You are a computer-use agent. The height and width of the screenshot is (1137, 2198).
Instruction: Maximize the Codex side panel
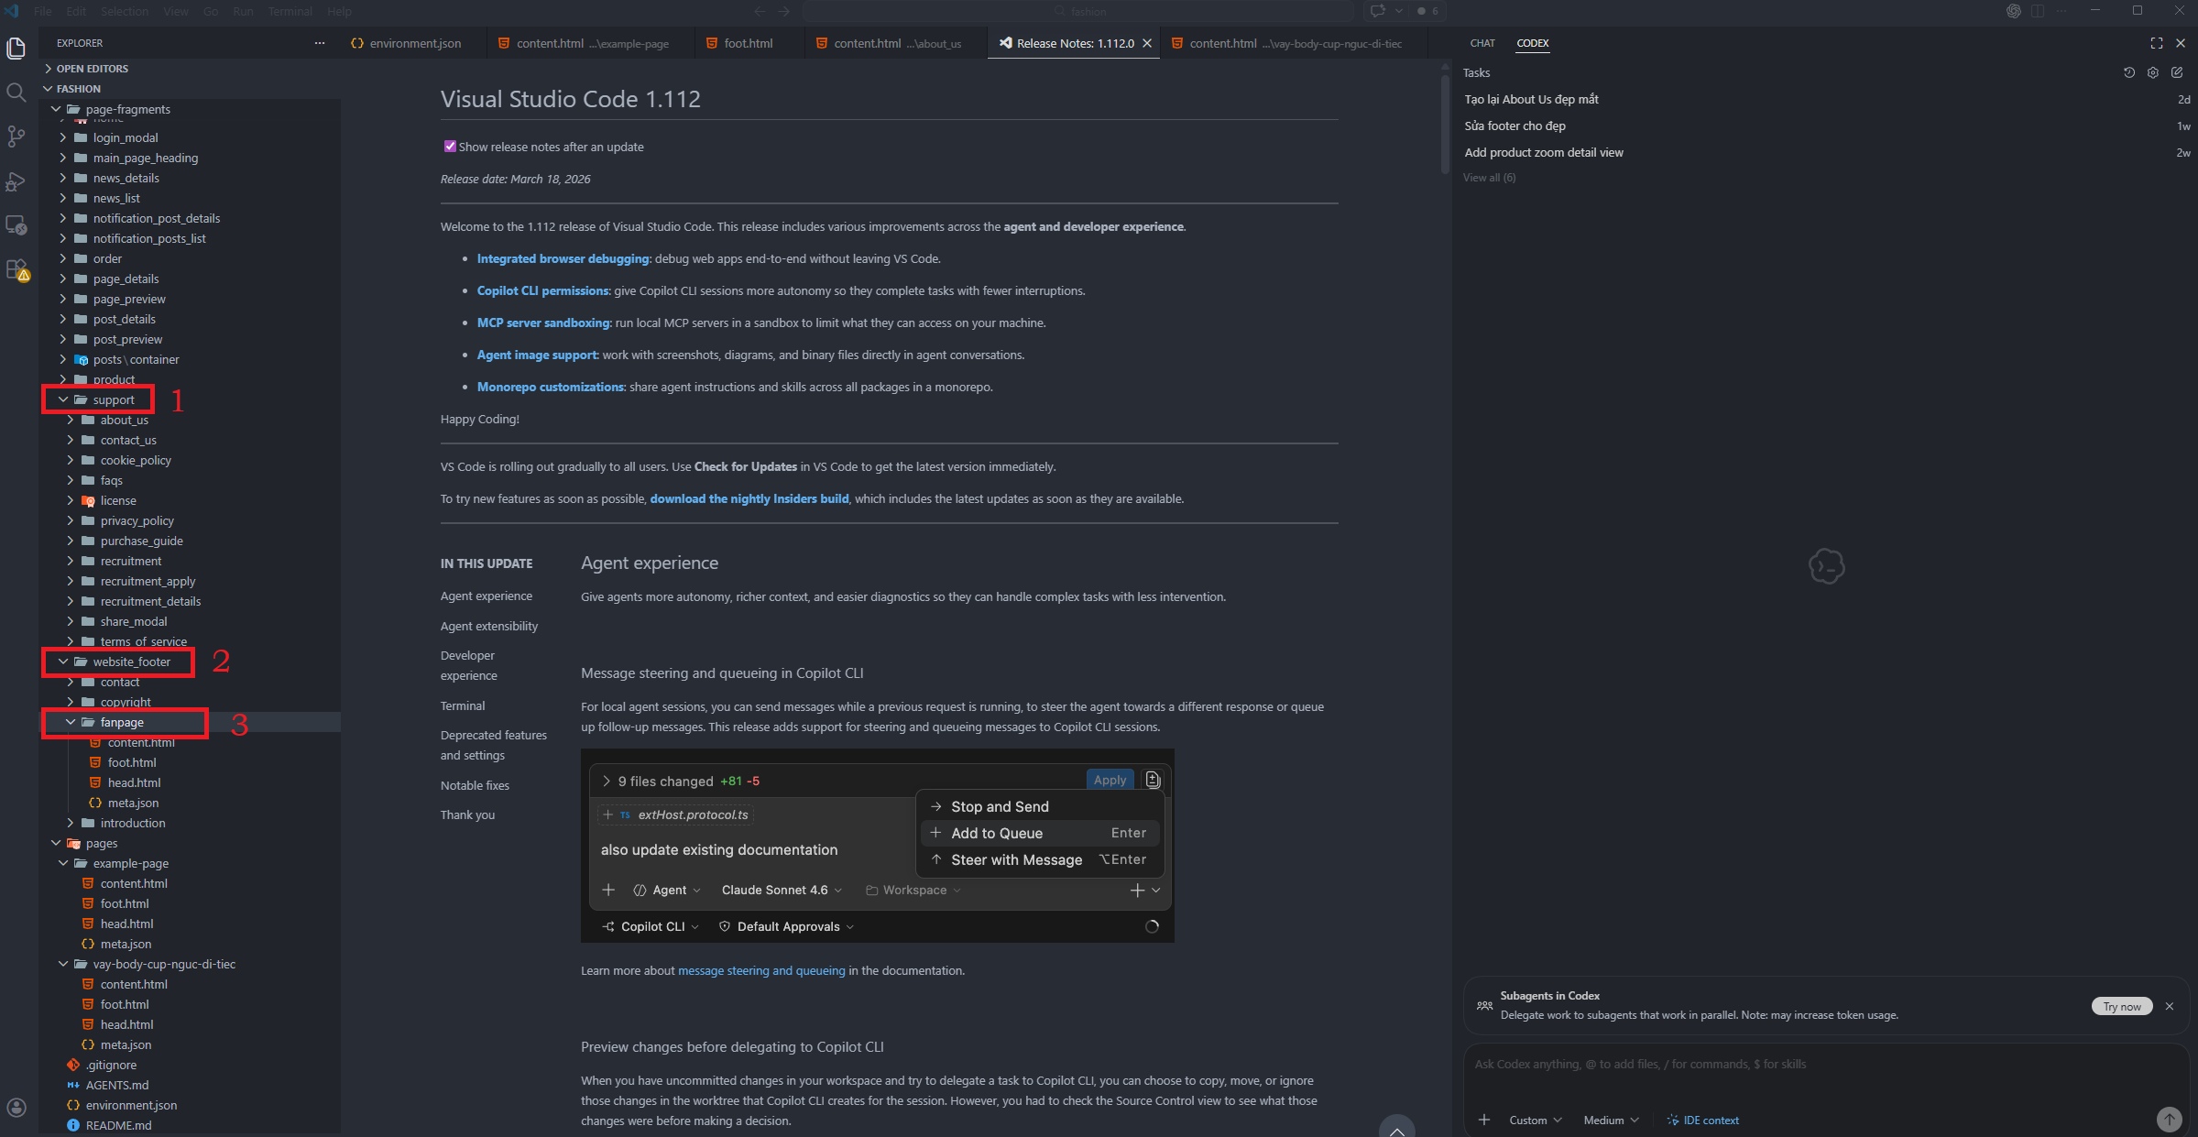(x=2157, y=43)
